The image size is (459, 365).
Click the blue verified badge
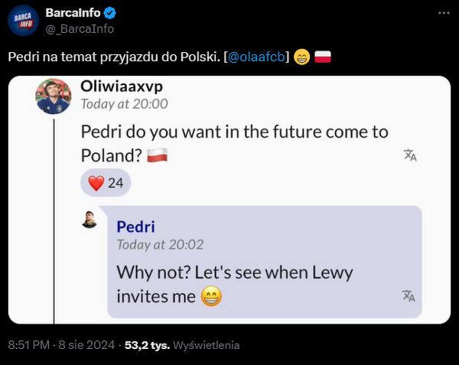pos(110,13)
